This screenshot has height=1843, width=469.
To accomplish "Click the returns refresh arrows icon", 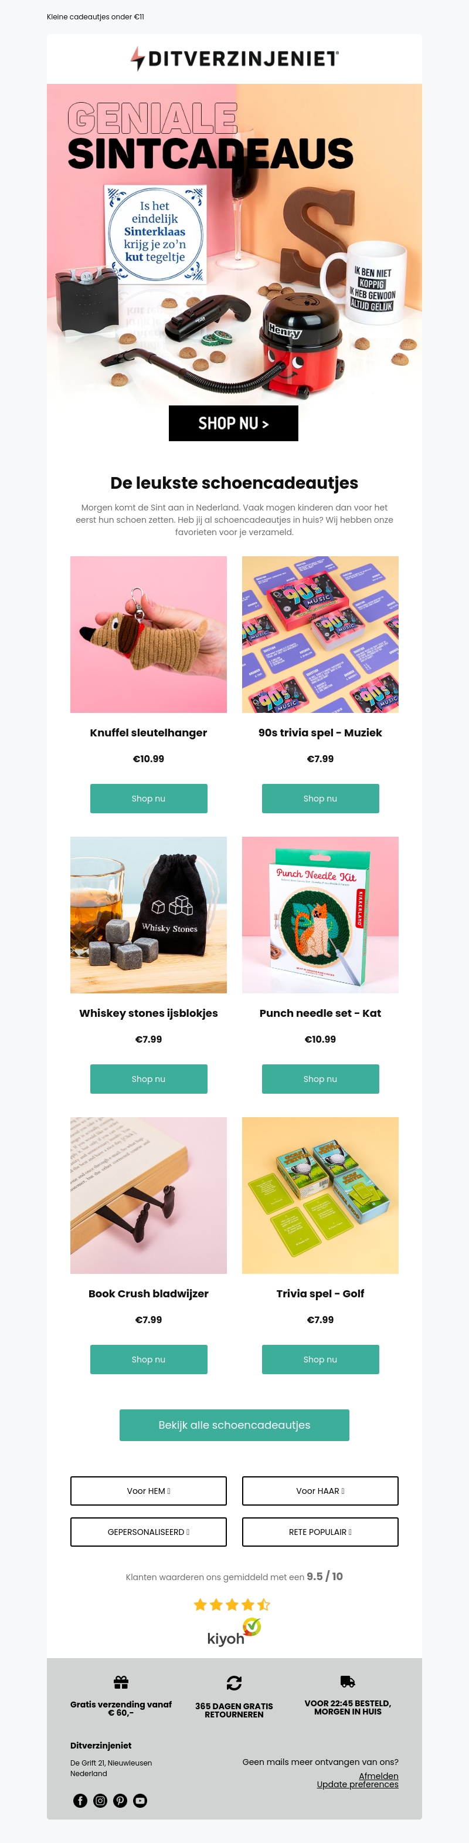I will (234, 1683).
